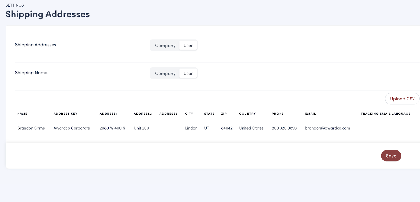
Task: Select the Awardco Corporate address key cell
Action: pyautogui.click(x=72, y=128)
